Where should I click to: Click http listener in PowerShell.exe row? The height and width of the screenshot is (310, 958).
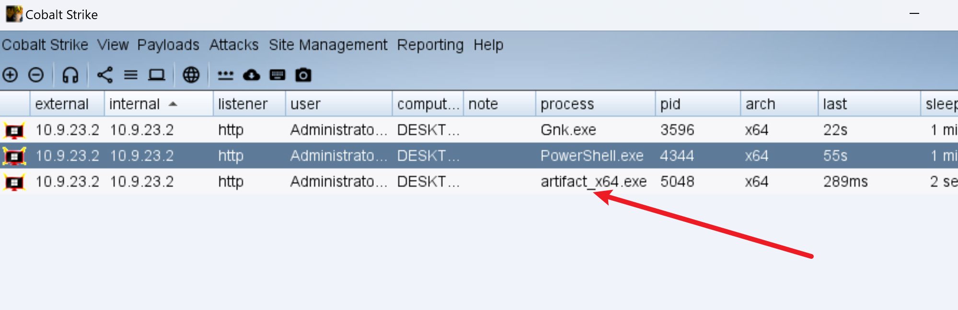point(231,156)
